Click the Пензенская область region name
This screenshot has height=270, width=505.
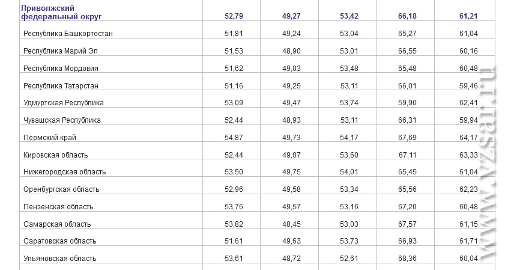58,207
